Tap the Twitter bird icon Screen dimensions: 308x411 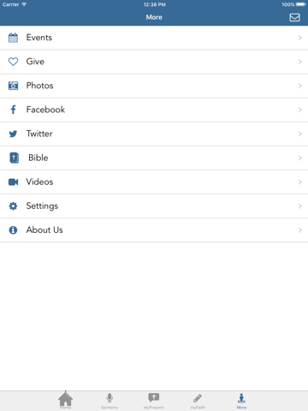(13, 134)
